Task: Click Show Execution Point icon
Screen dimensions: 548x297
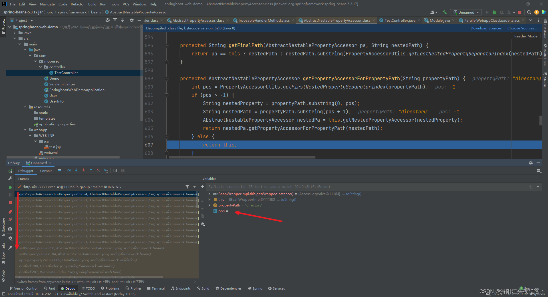Action: (x=59, y=170)
